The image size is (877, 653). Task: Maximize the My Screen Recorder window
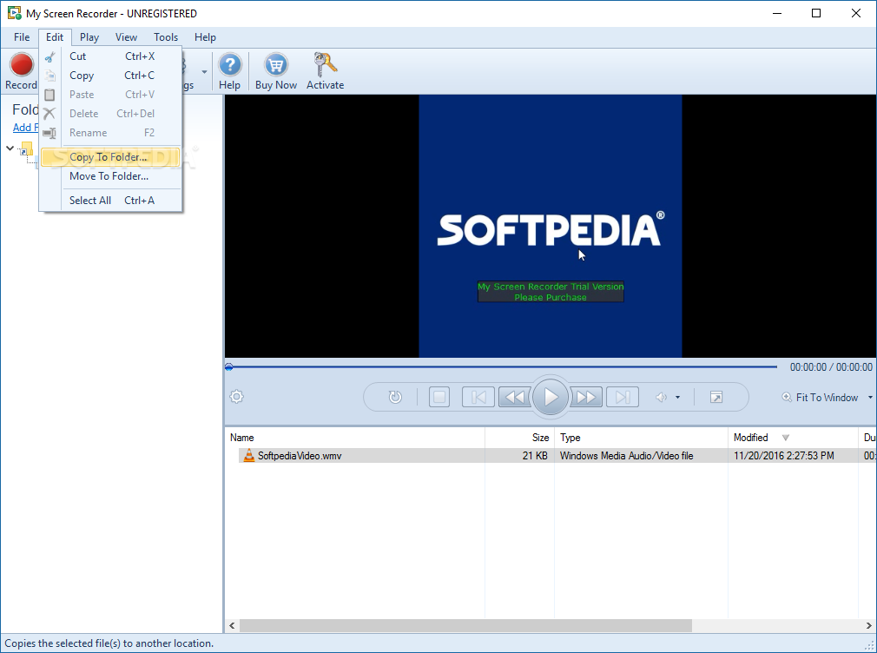coord(816,13)
